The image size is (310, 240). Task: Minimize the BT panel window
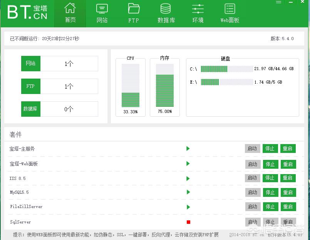point(291,2)
